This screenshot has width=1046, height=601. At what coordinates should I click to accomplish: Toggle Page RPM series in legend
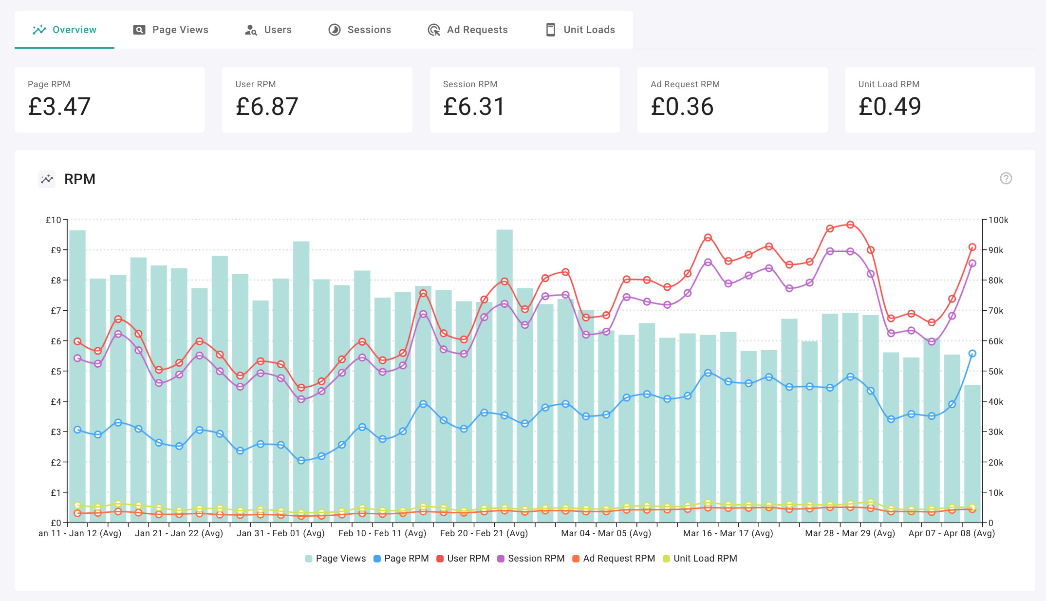(401, 558)
